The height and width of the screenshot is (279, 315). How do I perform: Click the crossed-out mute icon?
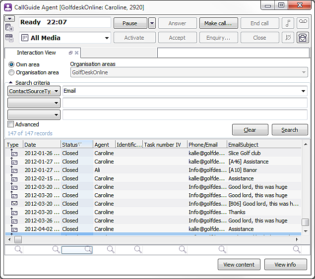[288, 38]
